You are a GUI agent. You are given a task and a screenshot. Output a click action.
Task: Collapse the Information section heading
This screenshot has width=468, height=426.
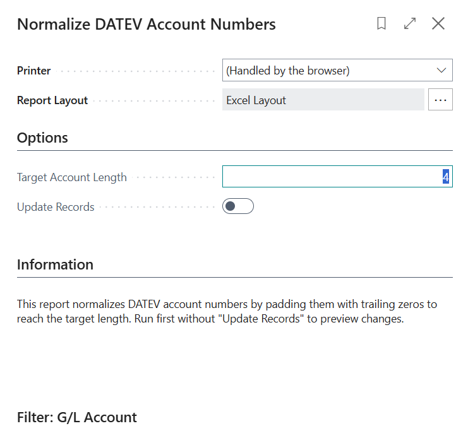tap(55, 264)
